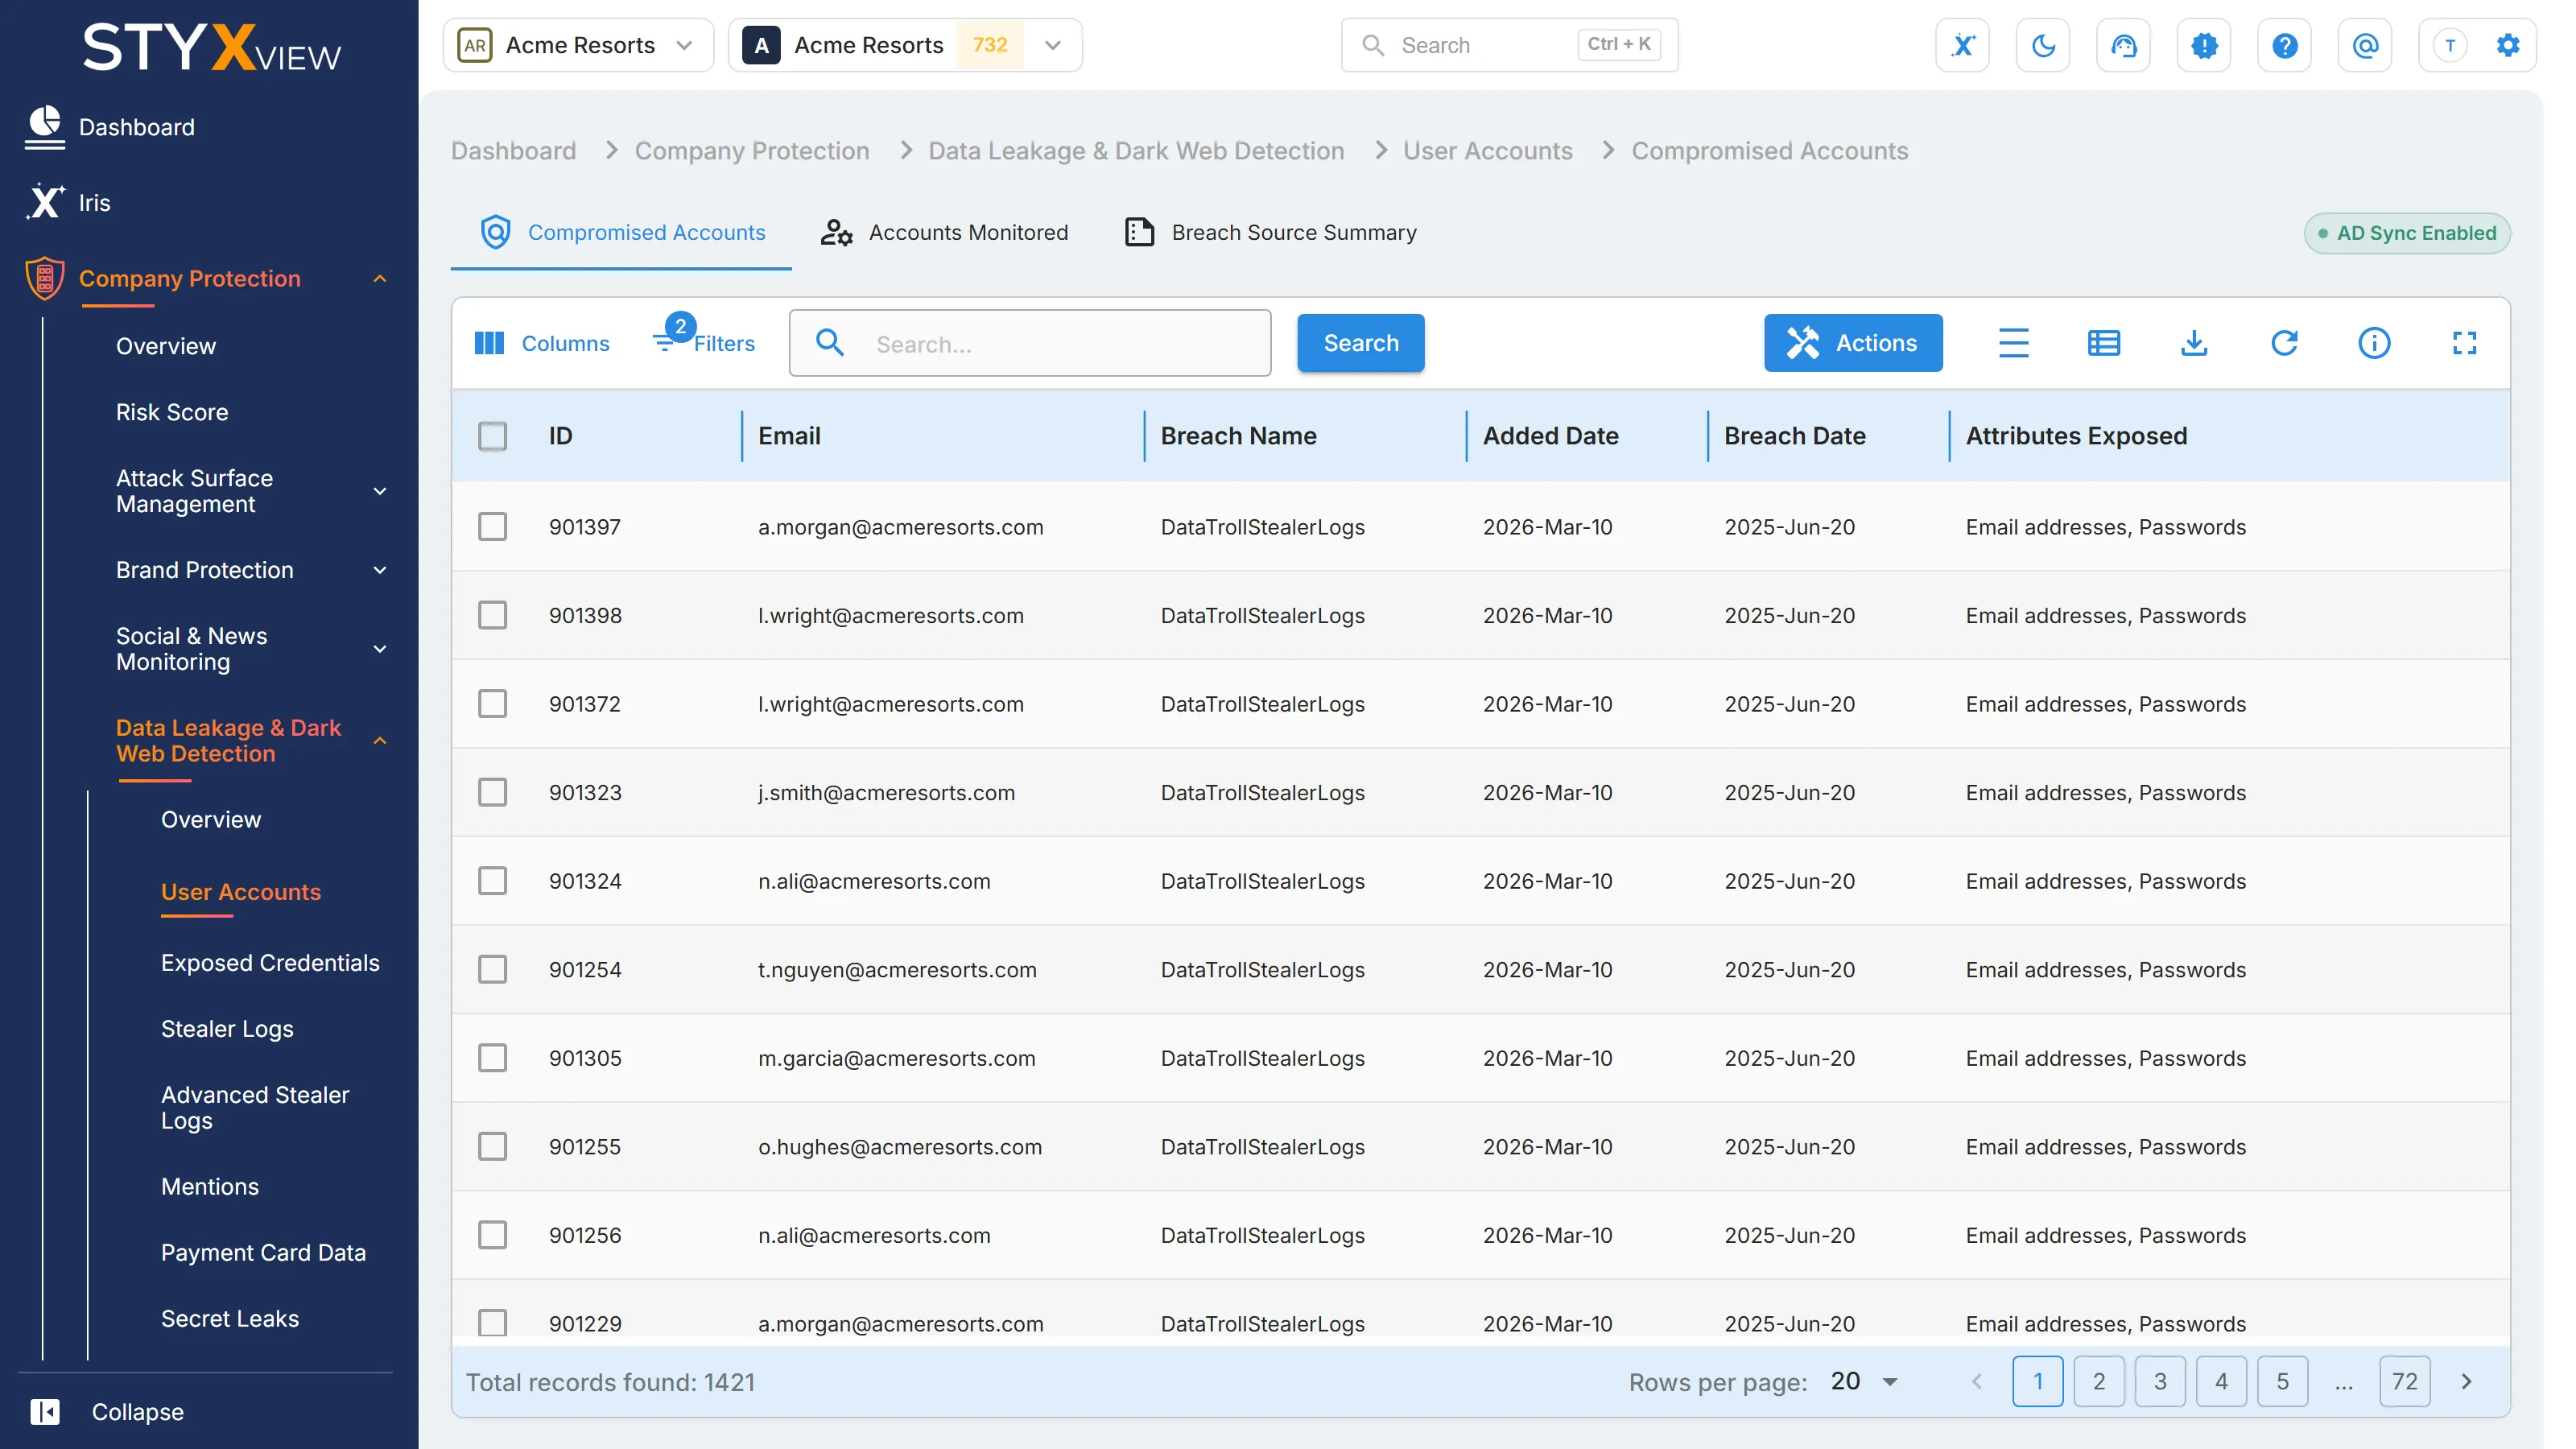The width and height of the screenshot is (2576, 1449).
Task: Click the row density lines icon
Action: click(x=2013, y=343)
